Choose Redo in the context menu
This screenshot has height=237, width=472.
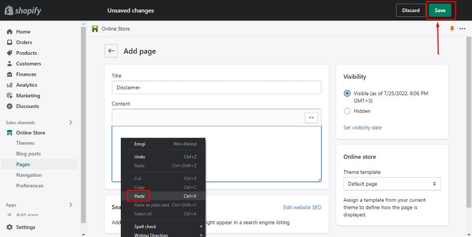[x=163, y=165]
